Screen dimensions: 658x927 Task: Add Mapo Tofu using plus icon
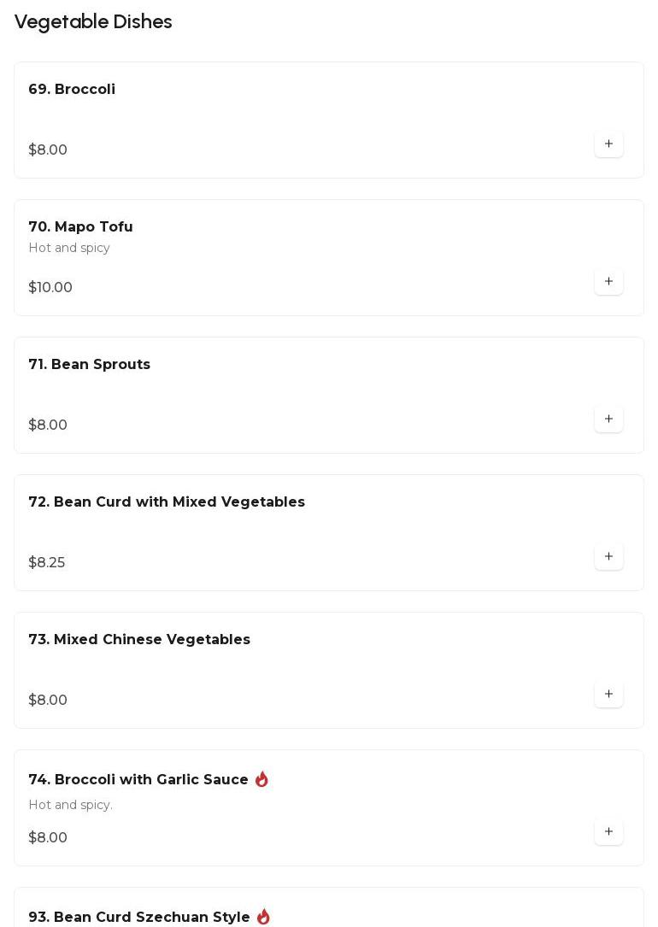point(608,282)
